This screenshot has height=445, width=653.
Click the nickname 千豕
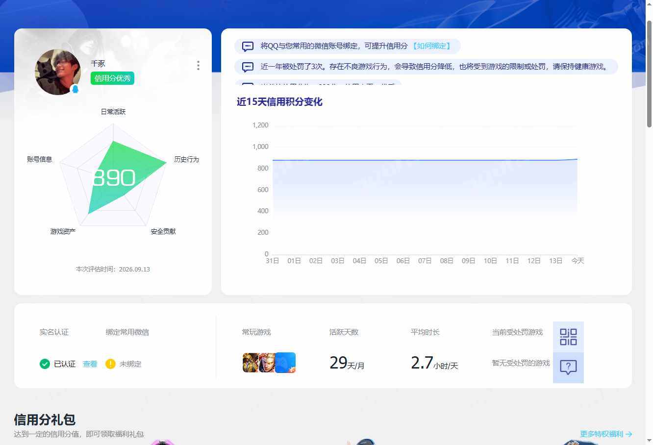[x=98, y=64]
